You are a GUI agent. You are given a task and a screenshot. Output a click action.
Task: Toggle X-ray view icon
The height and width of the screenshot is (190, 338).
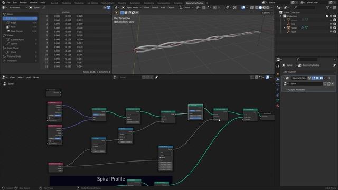tap(252, 8)
